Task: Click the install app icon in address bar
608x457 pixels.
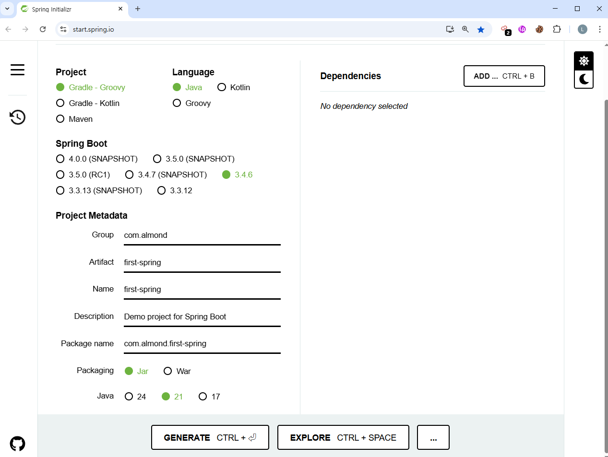Action: click(450, 29)
